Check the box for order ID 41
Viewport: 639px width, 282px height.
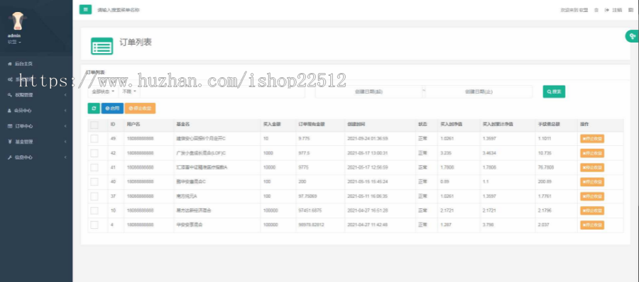[94, 167]
